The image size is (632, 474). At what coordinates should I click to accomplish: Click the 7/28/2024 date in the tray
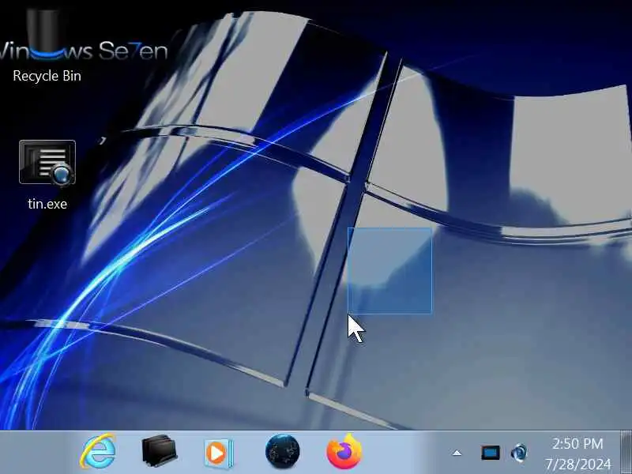pos(578,465)
